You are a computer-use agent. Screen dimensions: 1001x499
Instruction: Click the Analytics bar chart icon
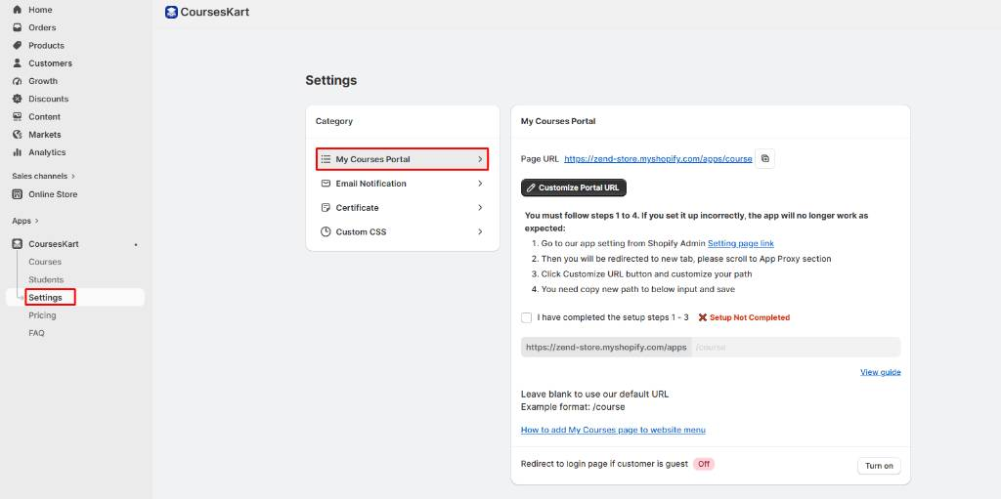click(18, 152)
